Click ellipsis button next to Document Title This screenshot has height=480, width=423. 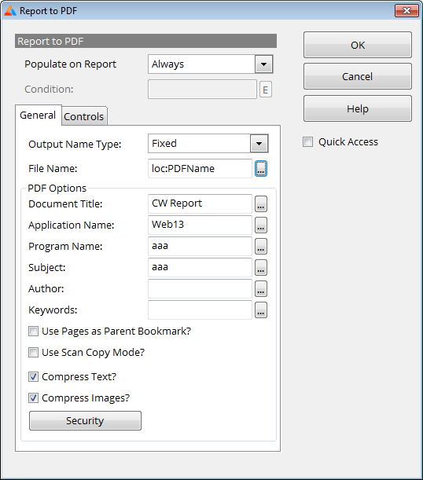pyautogui.click(x=261, y=204)
